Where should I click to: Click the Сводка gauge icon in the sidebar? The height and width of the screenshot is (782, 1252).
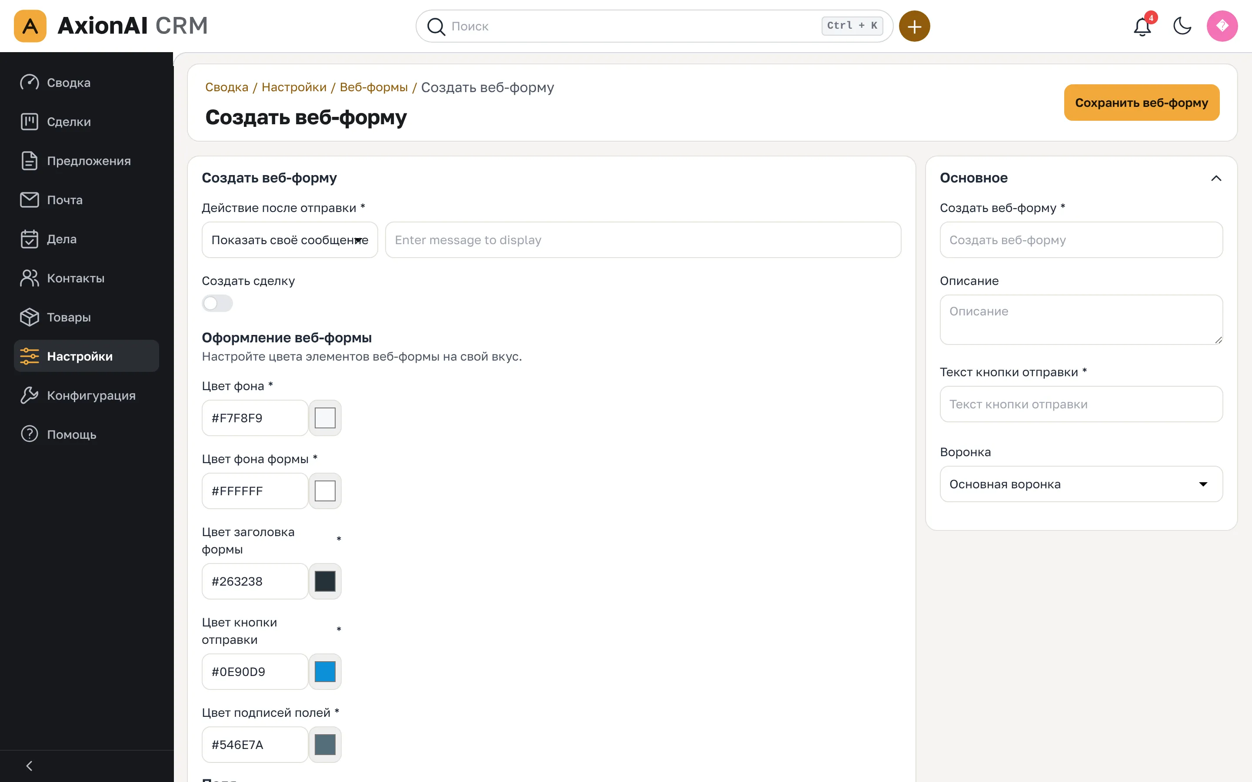point(30,82)
